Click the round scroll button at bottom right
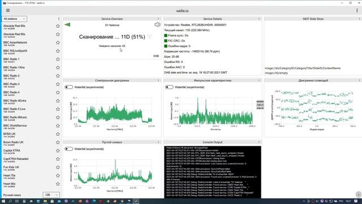This screenshot has width=362, height=204. pyautogui.click(x=358, y=194)
